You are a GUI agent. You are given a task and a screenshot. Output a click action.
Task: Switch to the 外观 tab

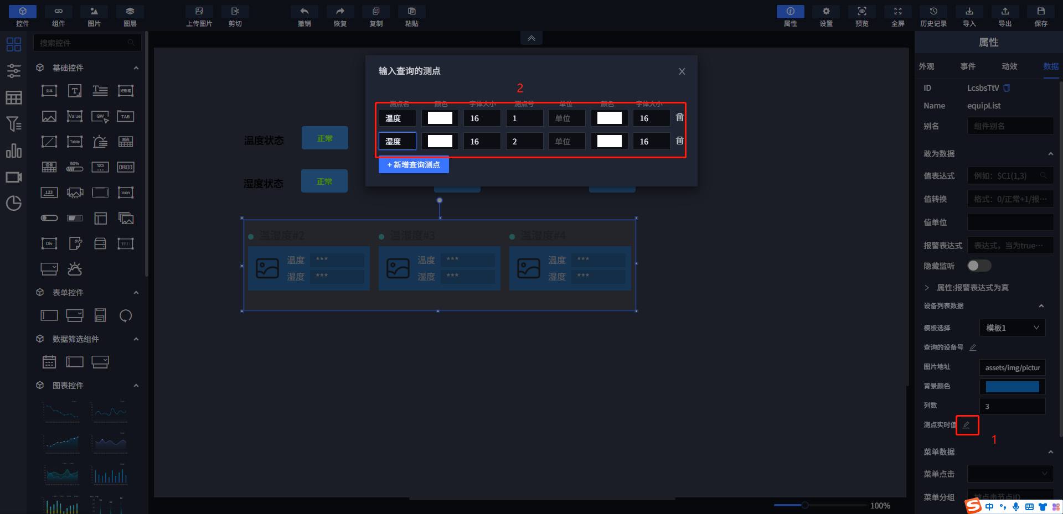(927, 66)
